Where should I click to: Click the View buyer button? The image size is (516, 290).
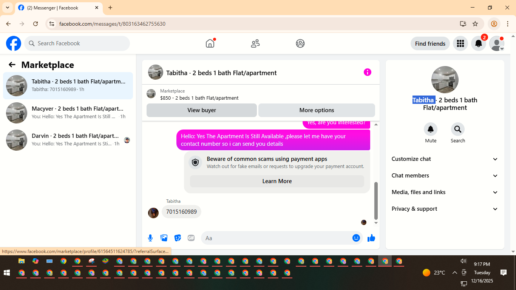click(202, 110)
